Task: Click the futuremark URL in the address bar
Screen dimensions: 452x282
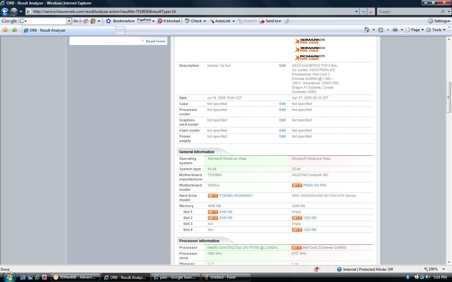Action: pos(104,12)
